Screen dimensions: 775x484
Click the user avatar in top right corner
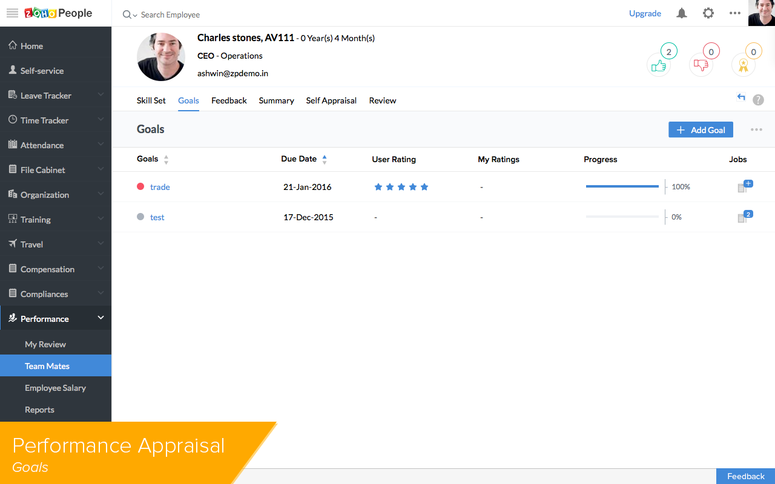click(762, 13)
